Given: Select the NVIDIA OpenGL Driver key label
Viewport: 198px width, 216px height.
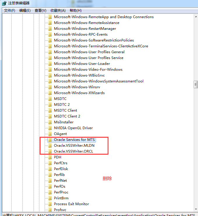Looking at the screenshot, I should pos(73,128).
